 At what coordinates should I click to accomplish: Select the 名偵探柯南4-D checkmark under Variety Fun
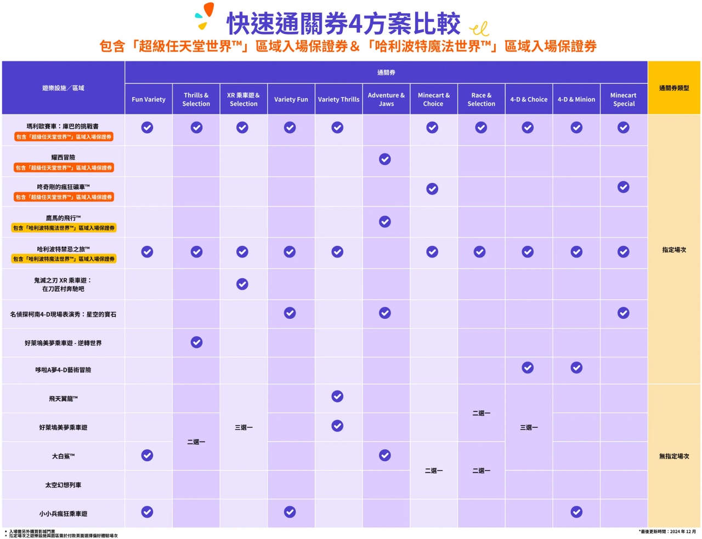tap(290, 313)
